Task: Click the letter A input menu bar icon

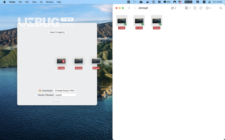Action: pyautogui.click(x=204, y=2)
